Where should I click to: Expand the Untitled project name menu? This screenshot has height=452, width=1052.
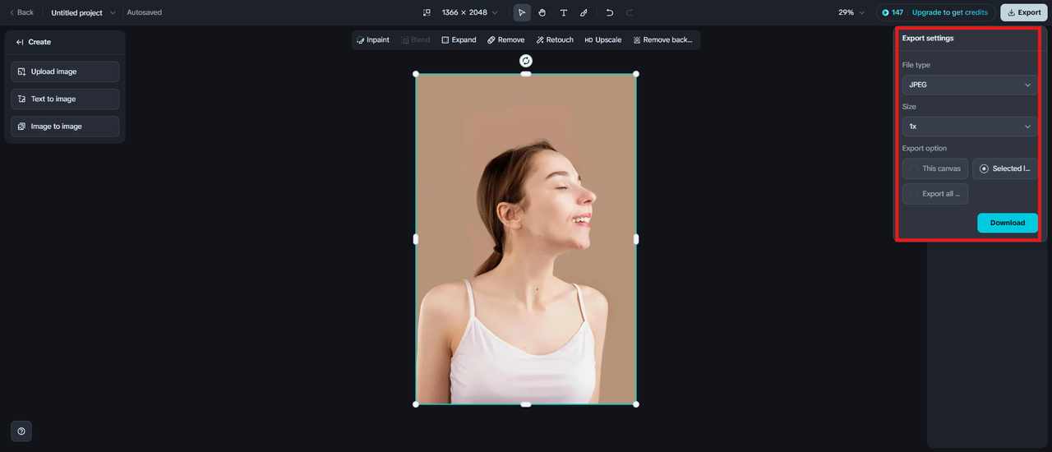coord(83,12)
